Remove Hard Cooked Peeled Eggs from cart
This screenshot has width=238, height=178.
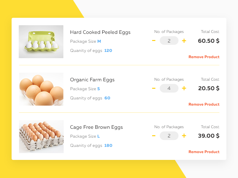click(x=204, y=57)
